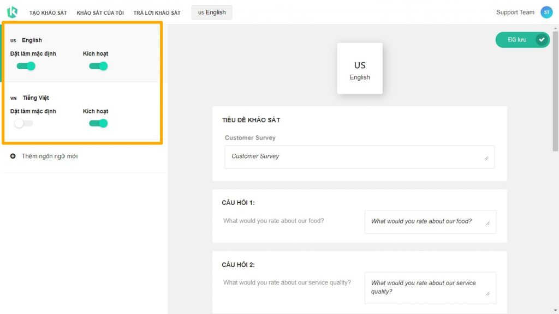Toggle English Đặt làm mặc định switch
The width and height of the screenshot is (559, 314).
26,66
